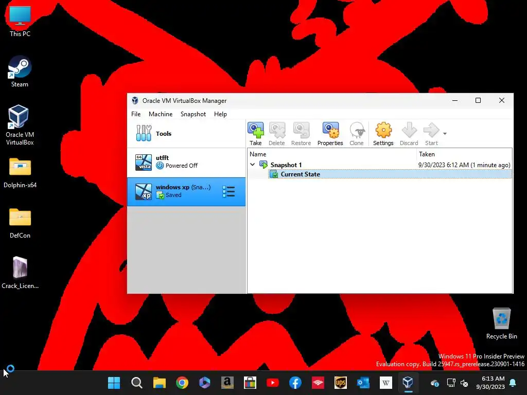This screenshot has width=527, height=395.
Task: Select the DefCon desktop folder
Action: [20, 223]
